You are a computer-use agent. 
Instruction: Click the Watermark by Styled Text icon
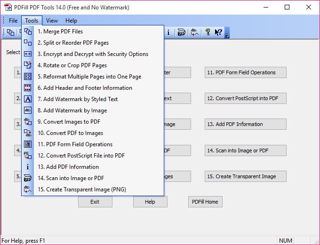click(x=28, y=99)
